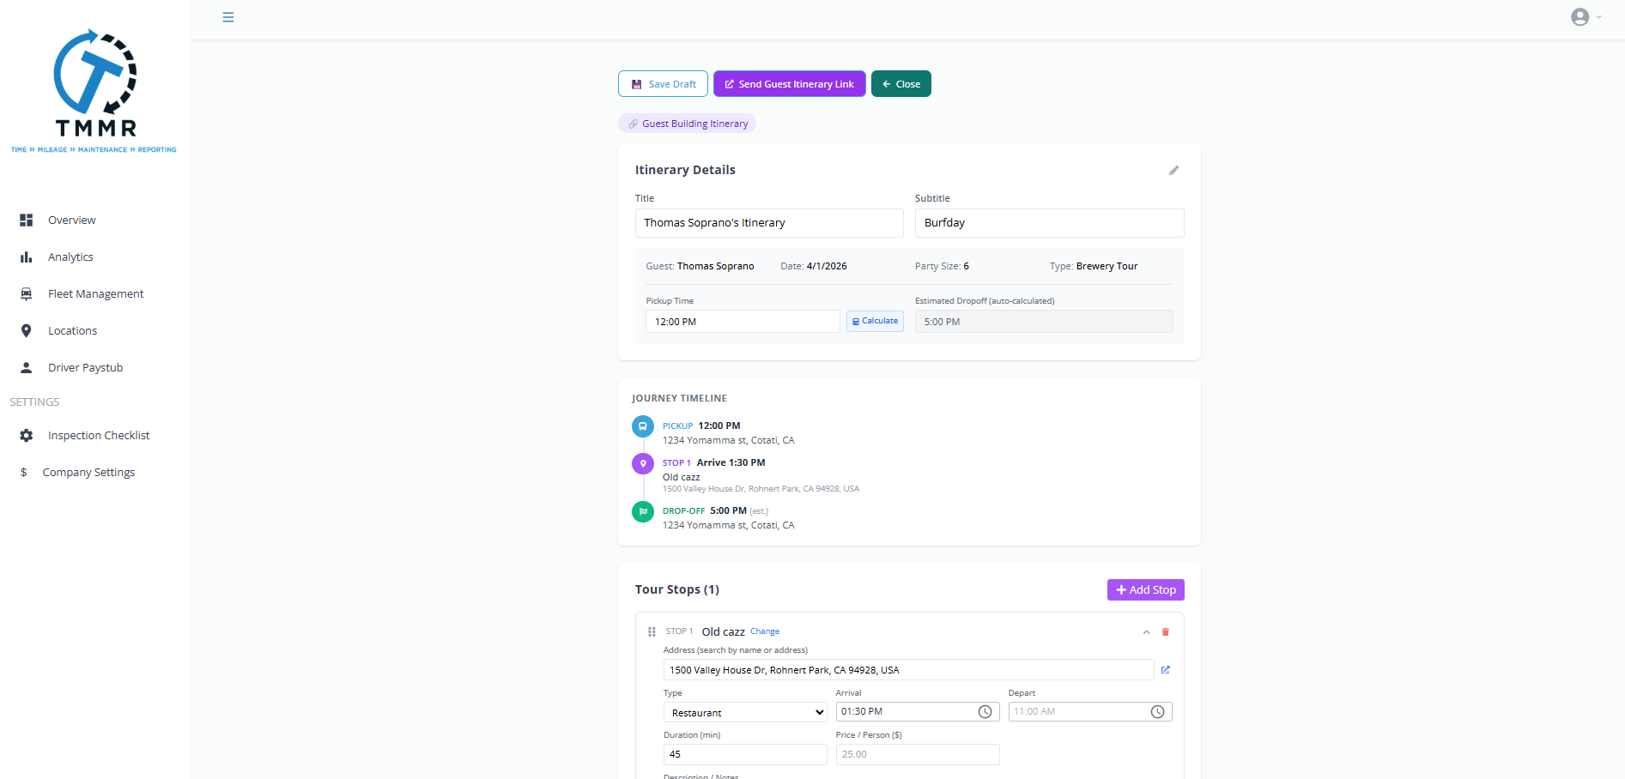The width and height of the screenshot is (1625, 779).
Task: Click the Save Draft button
Action: pyautogui.click(x=663, y=84)
